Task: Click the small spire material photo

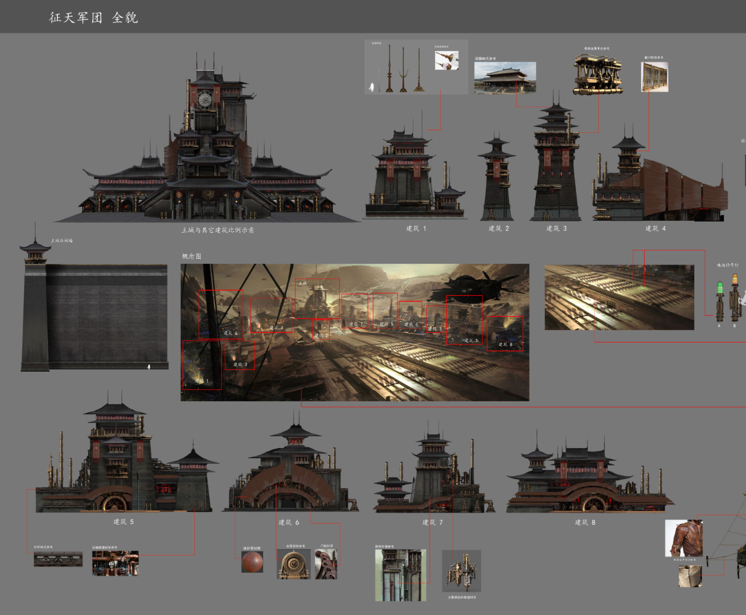Action: (x=446, y=60)
